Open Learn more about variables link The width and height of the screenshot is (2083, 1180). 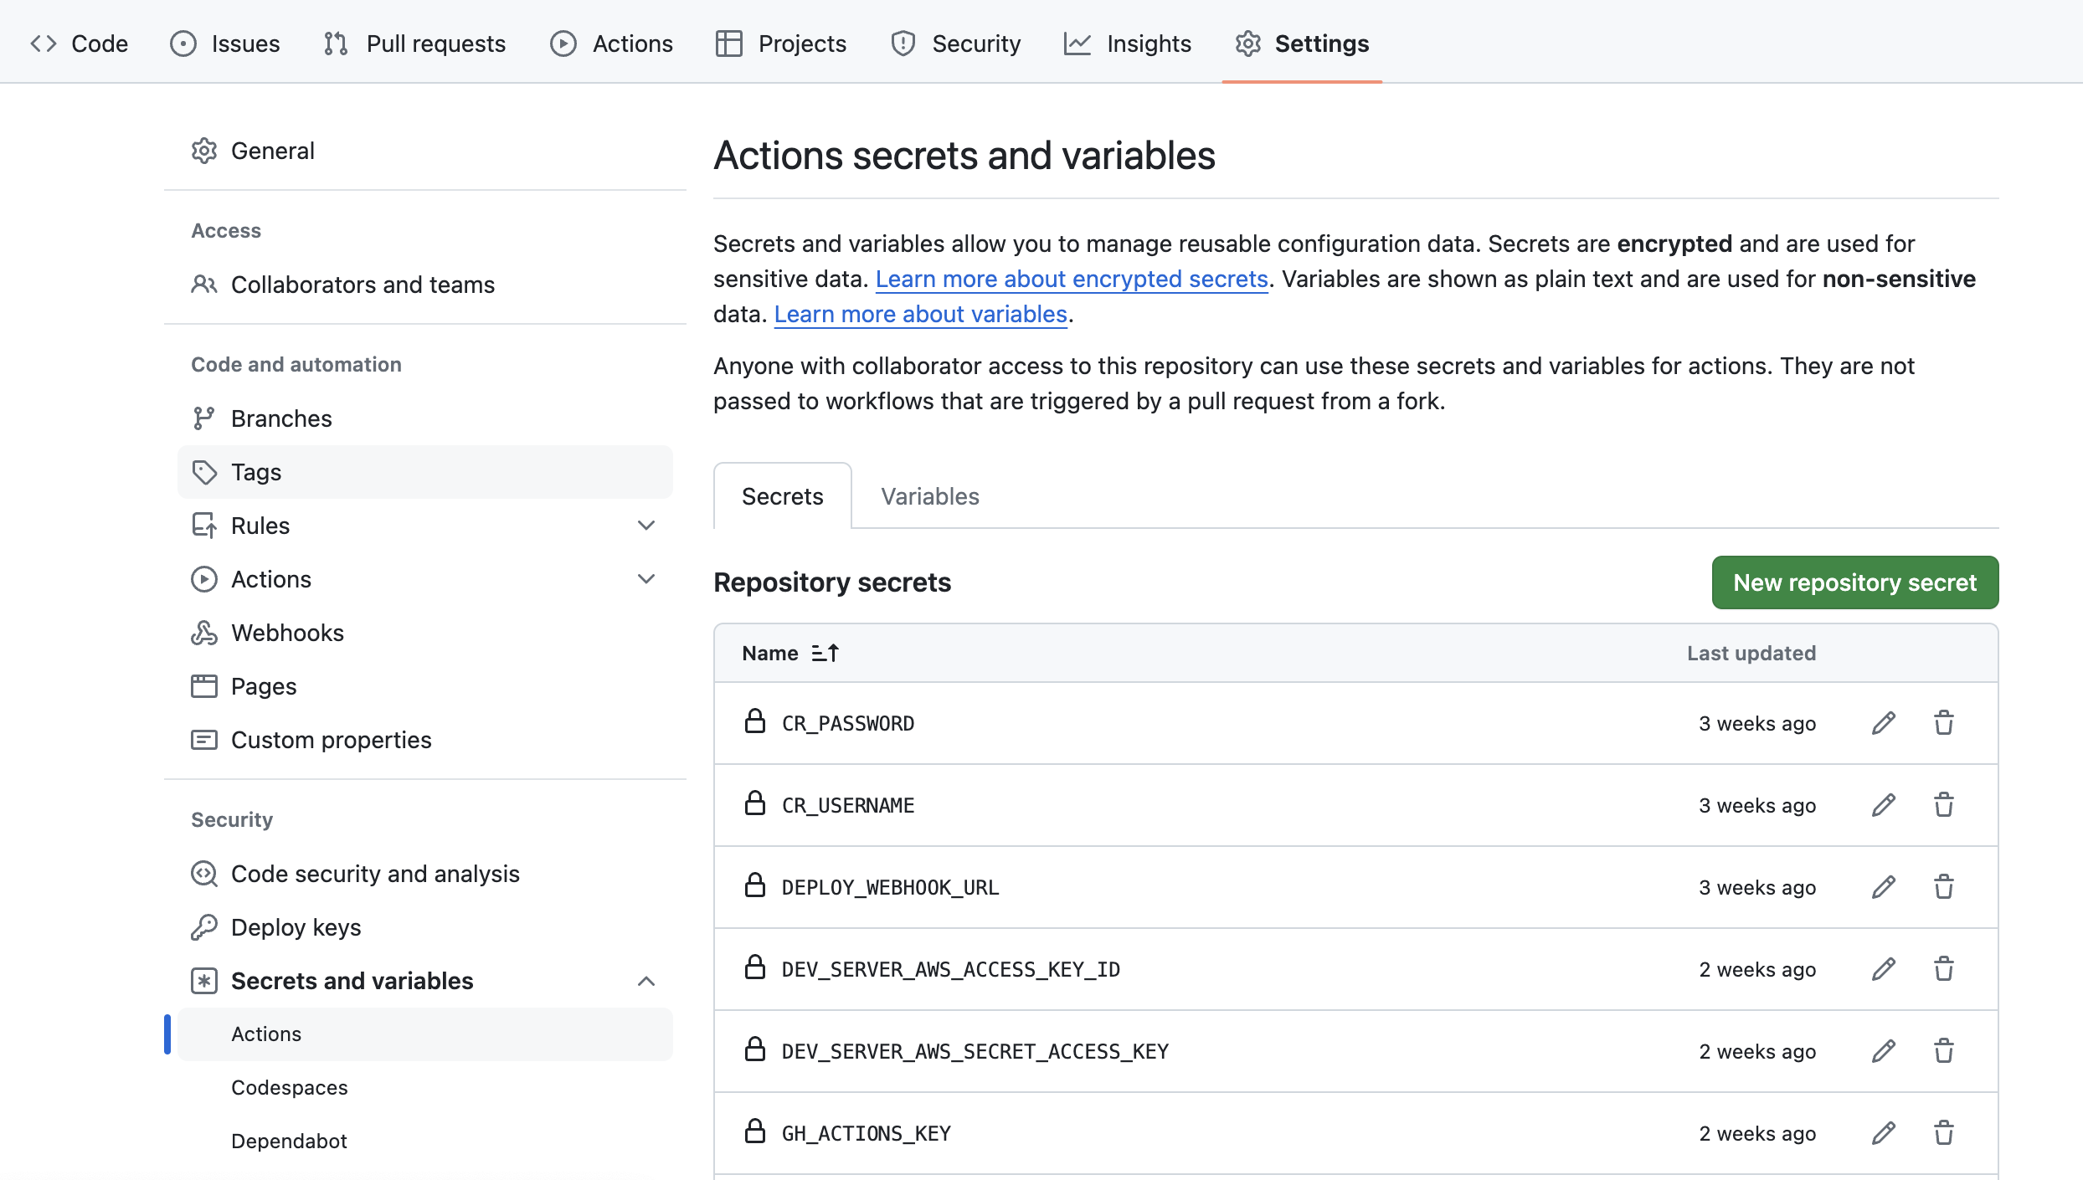click(x=920, y=314)
